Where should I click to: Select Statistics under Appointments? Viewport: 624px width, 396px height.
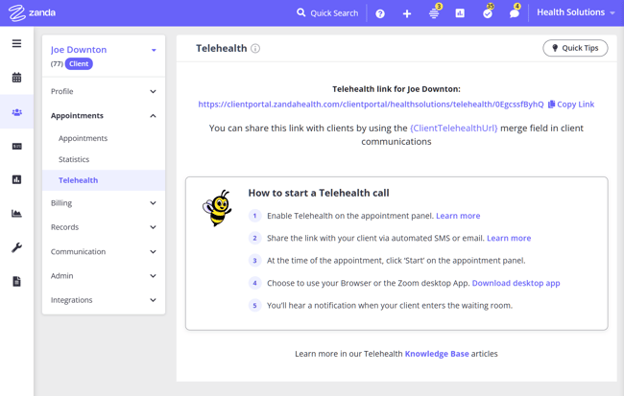click(74, 159)
